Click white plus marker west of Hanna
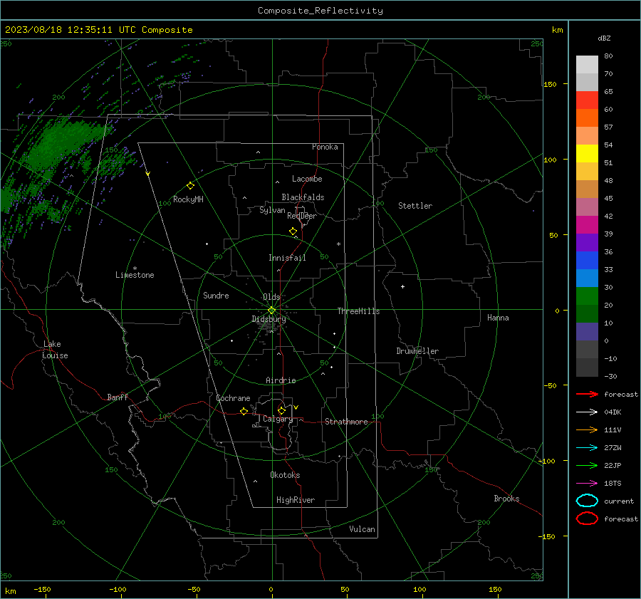Screen dimensions: 641x599 (x=402, y=286)
